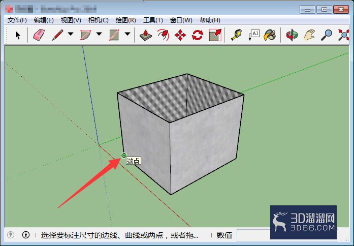Click the 数值 measurements input box
The width and height of the screenshot is (354, 246).
253,235
